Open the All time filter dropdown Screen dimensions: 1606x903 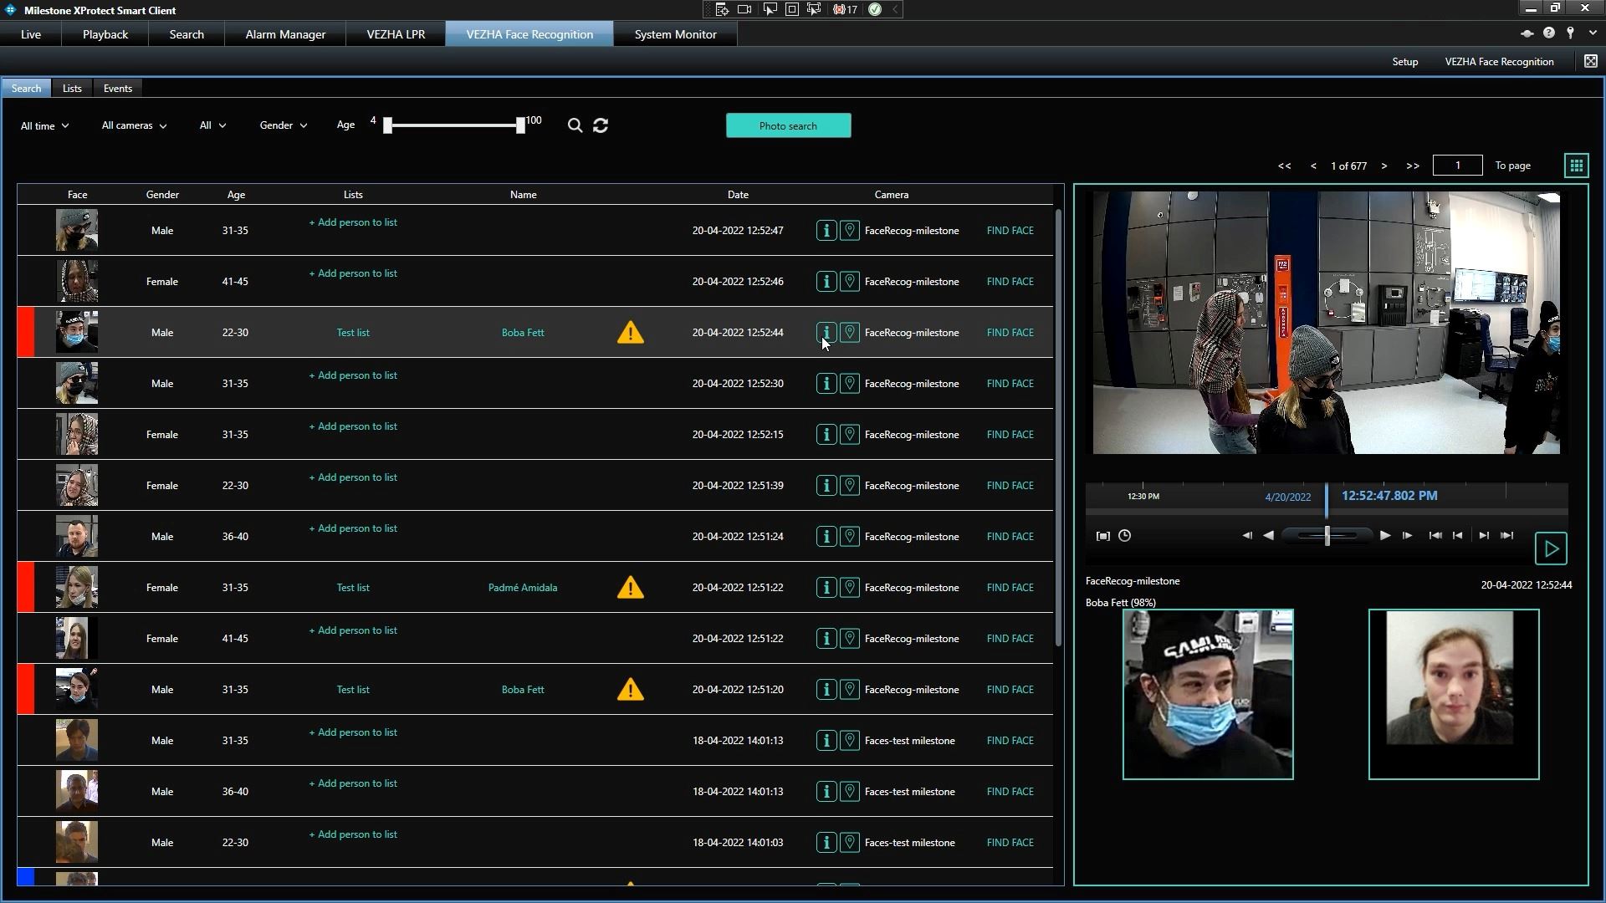[44, 126]
